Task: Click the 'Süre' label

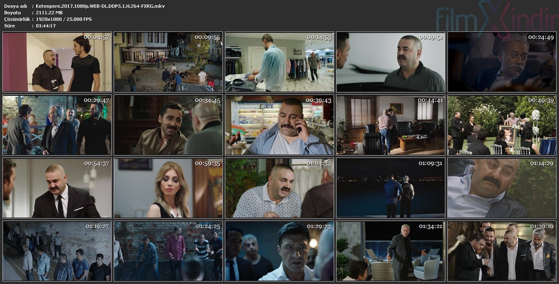Action: click(x=10, y=26)
